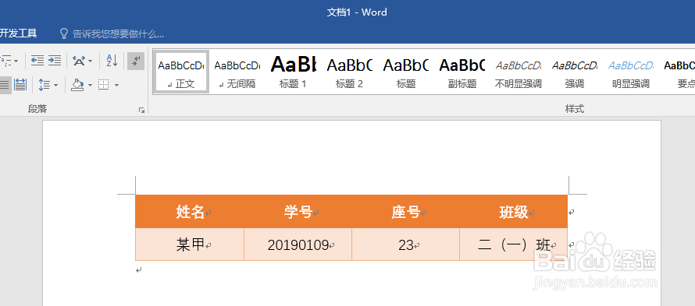Apply the 强调 style
The height and width of the screenshot is (306, 695).
575,72
